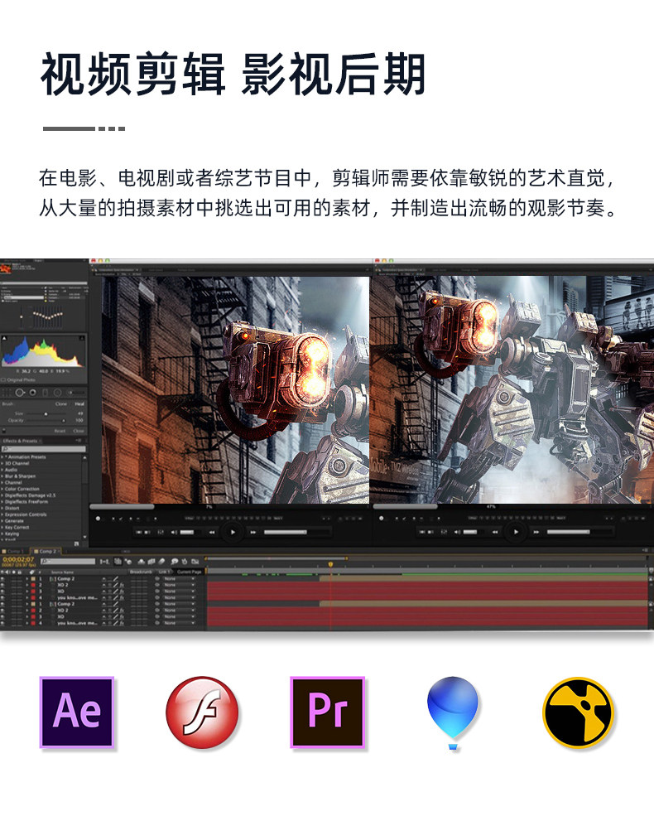654x816 pixels.
Task: Expand the Expression Controls category
Action: [2, 514]
